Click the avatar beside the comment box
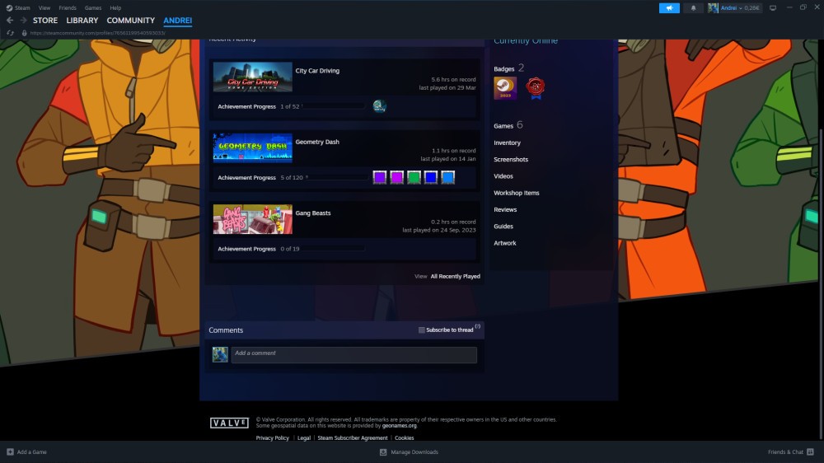This screenshot has height=463, width=824. pos(220,354)
